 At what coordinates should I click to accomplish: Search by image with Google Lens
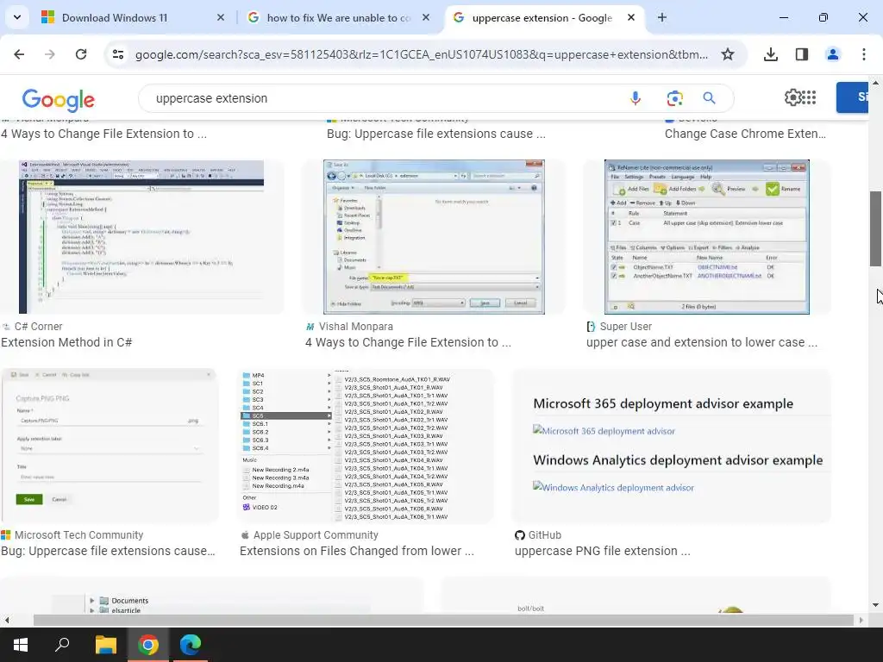[674, 98]
